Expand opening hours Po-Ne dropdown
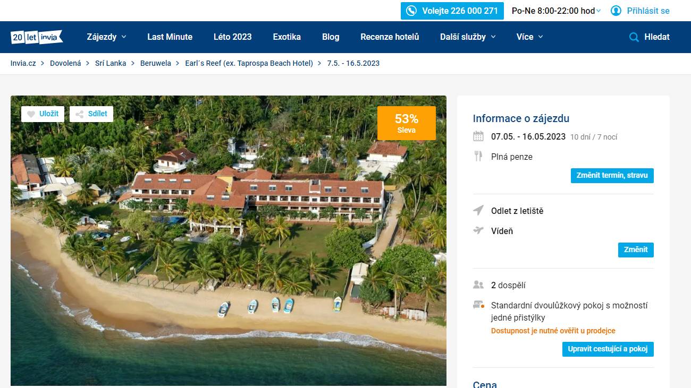 click(557, 11)
